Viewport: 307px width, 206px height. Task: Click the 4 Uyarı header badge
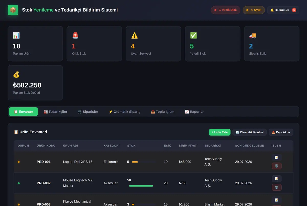(x=254, y=10)
